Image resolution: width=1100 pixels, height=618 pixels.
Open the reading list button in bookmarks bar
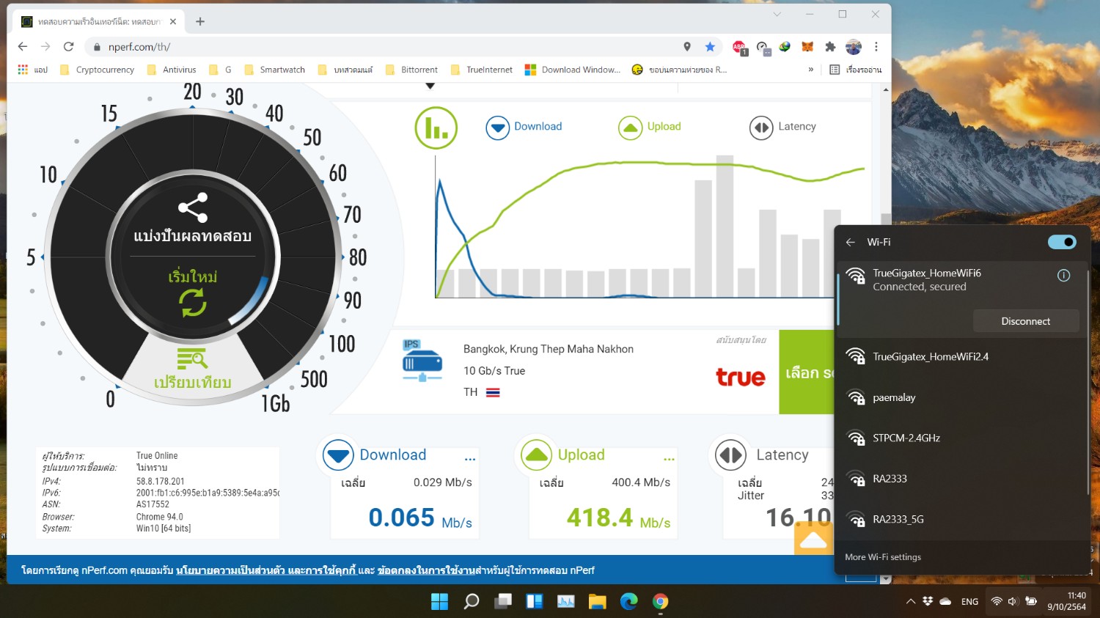855,70
